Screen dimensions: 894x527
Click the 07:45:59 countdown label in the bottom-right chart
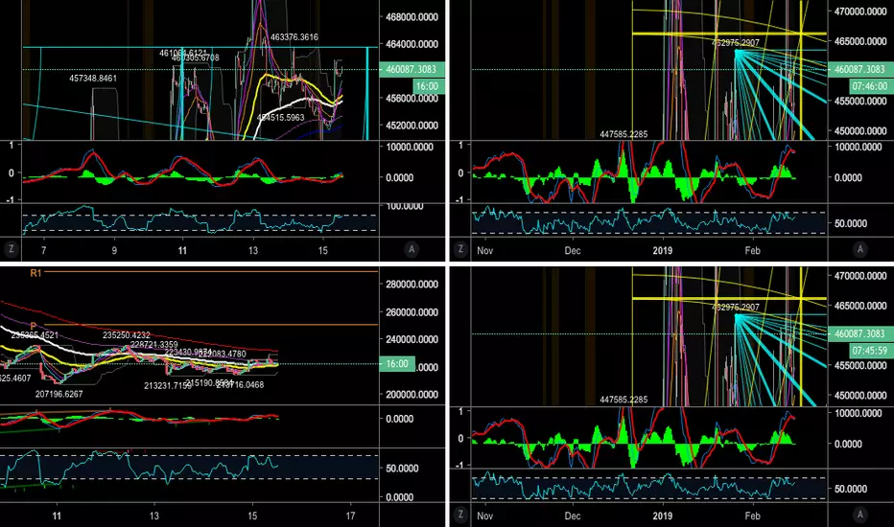[x=869, y=351]
